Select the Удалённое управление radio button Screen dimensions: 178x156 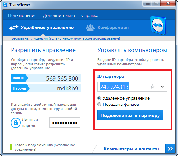[99, 98]
